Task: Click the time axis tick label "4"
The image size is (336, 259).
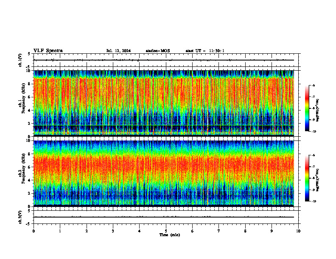Action: 140,231
